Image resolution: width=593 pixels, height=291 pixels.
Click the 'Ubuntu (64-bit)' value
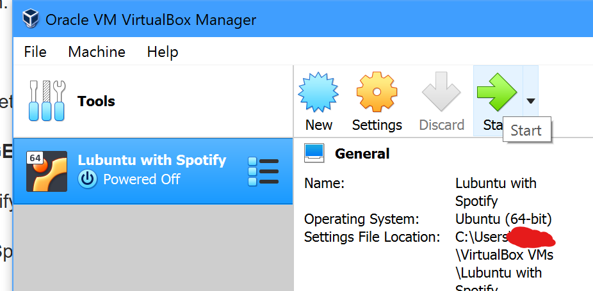point(503,219)
